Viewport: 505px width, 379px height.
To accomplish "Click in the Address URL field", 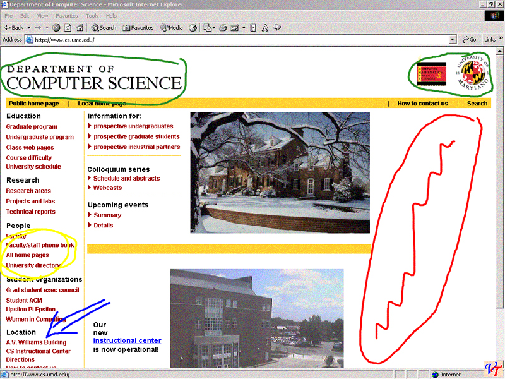I will tap(241, 40).
